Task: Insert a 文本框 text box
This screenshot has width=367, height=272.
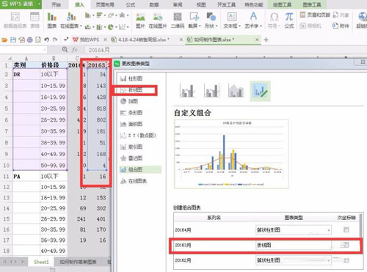Action: point(232,20)
